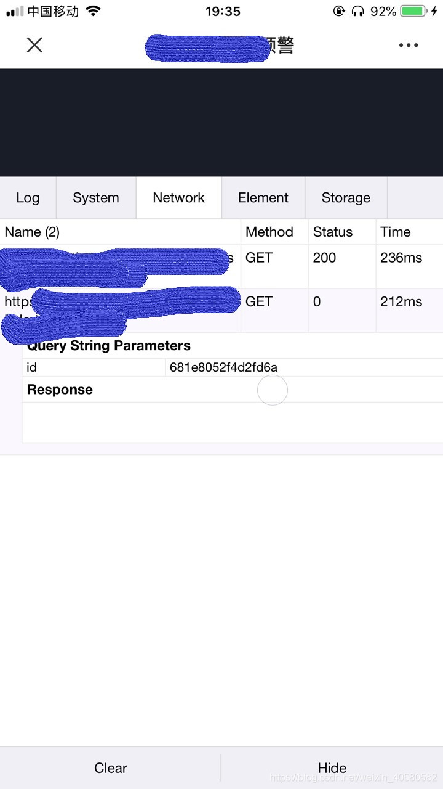443x789 pixels.
Task: Close the webview with the X icon
Action: click(34, 45)
